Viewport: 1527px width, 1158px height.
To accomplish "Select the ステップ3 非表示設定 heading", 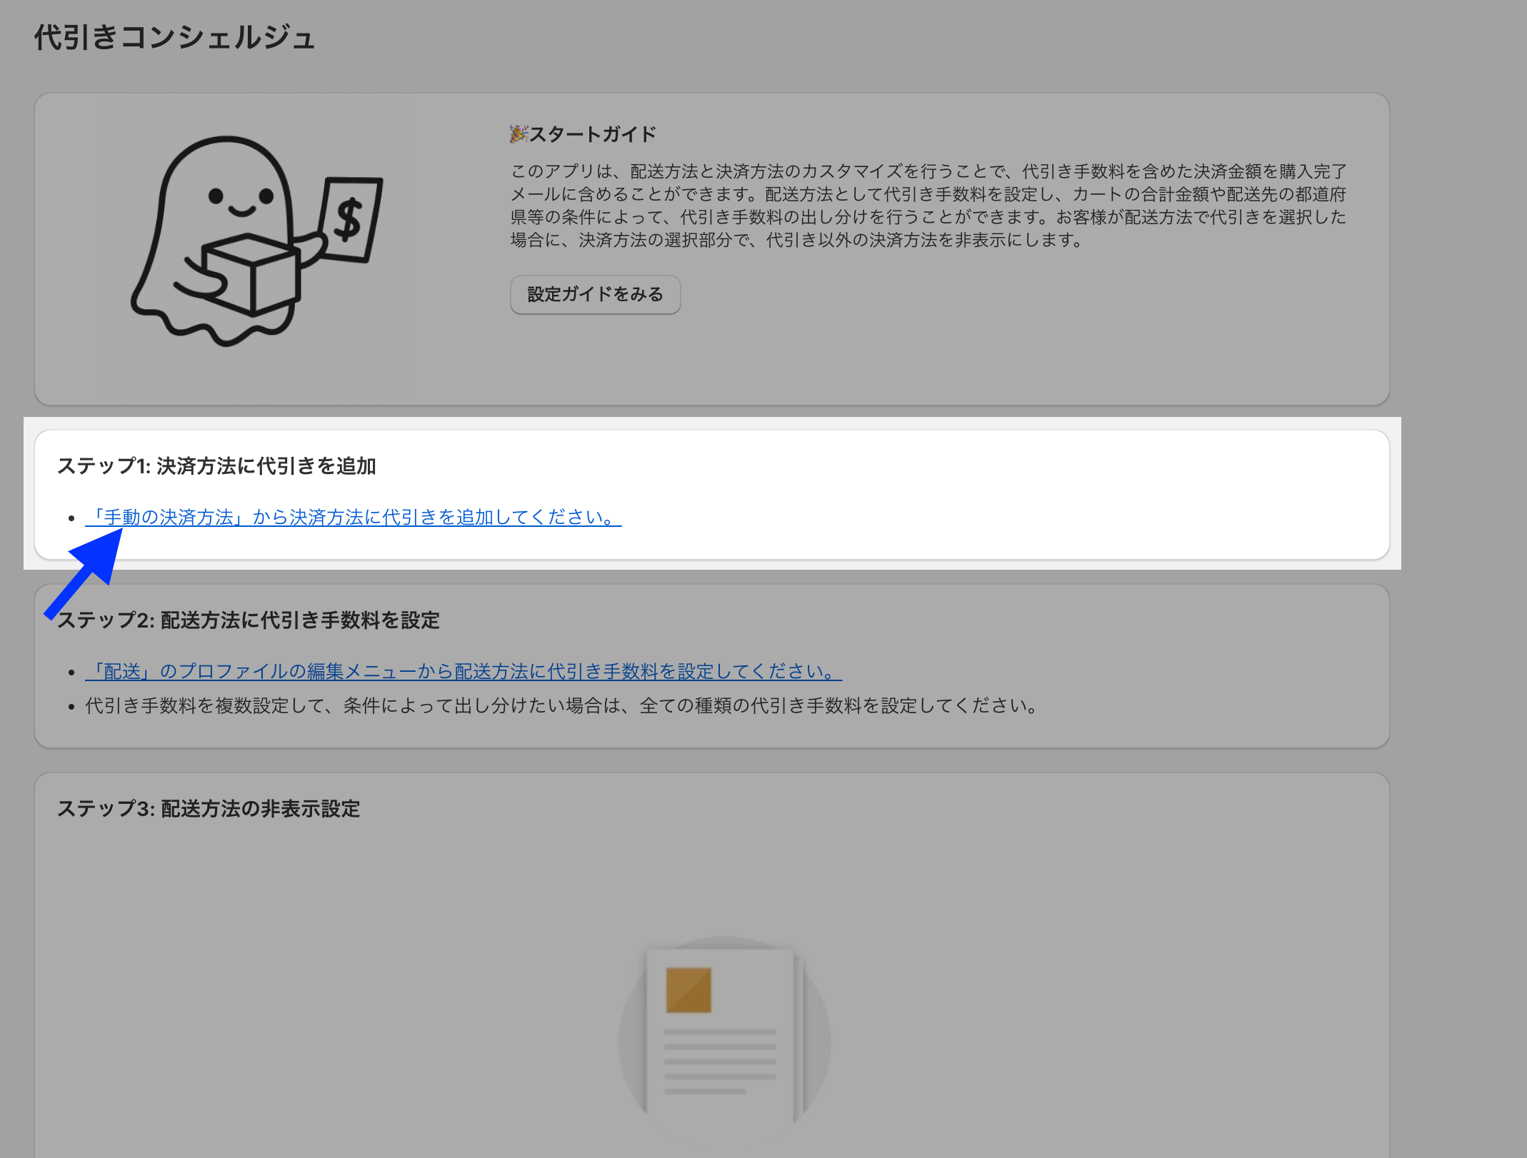I will point(208,808).
